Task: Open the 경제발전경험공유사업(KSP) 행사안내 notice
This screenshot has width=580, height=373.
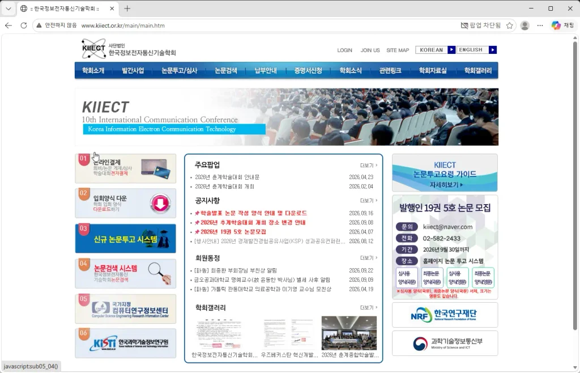Action: (x=270, y=241)
